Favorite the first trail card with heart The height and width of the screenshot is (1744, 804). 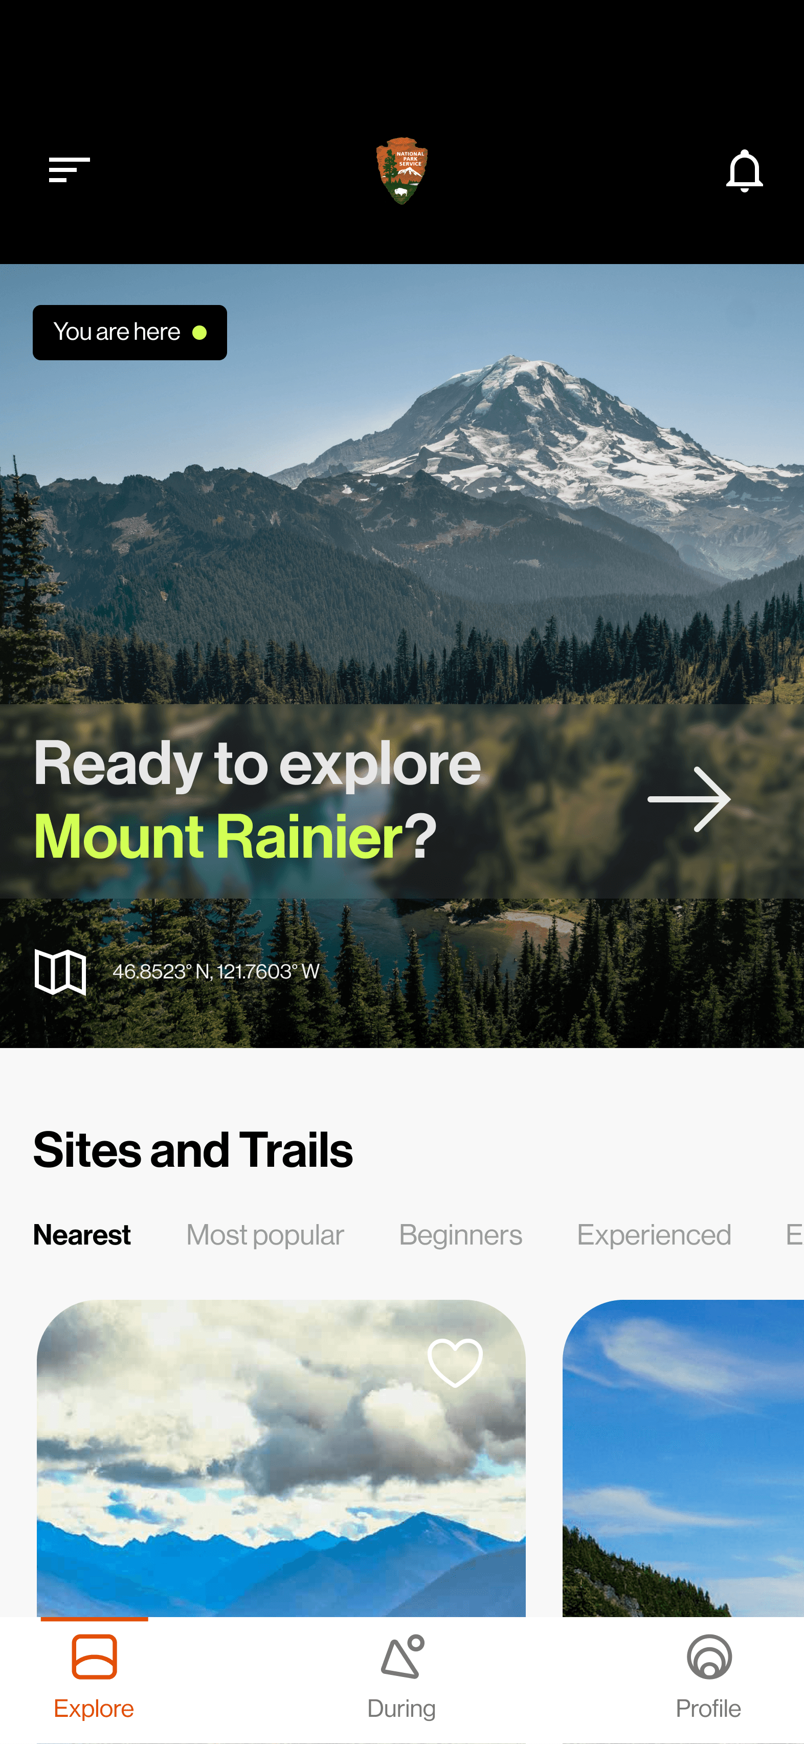[455, 1362]
